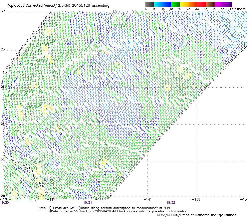Screen dimensions: 247x217
Task: Select the green 15–20 knots legend color
Action: click(x=176, y=4)
